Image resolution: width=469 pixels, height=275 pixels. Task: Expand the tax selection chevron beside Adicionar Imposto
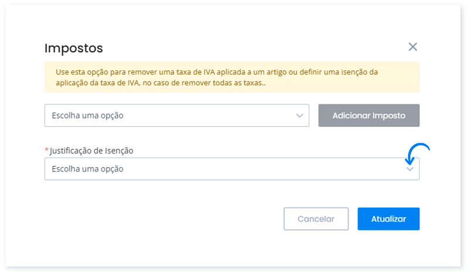coord(300,116)
